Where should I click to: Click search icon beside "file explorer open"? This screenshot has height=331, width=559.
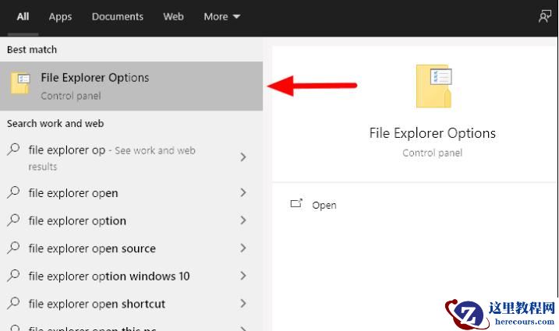pyautogui.click(x=13, y=192)
